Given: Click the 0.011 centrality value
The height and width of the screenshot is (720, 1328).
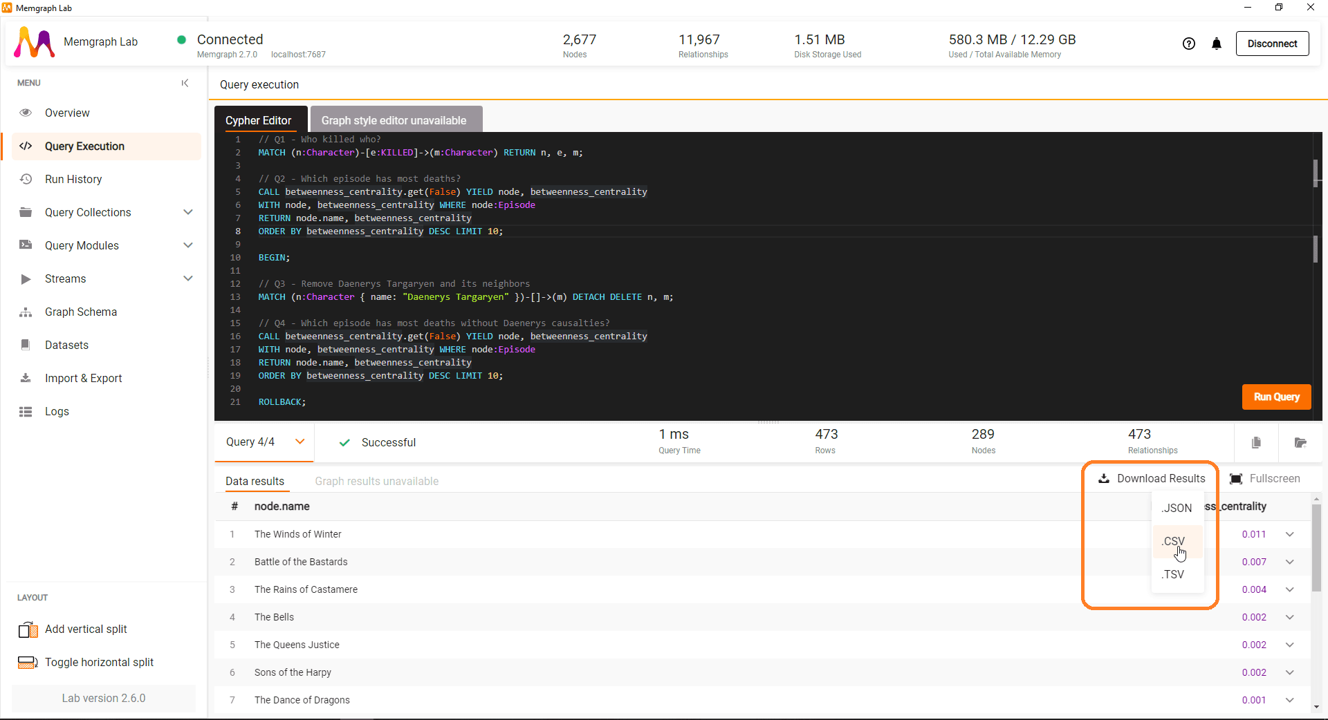Looking at the screenshot, I should [x=1253, y=534].
